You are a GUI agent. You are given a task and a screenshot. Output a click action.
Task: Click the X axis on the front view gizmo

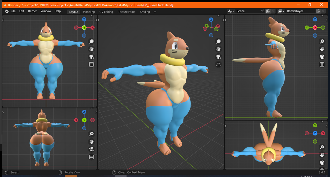click(92, 28)
